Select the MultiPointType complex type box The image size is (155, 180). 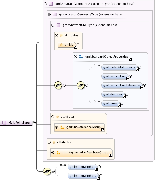pyautogui.click(x=16, y=122)
